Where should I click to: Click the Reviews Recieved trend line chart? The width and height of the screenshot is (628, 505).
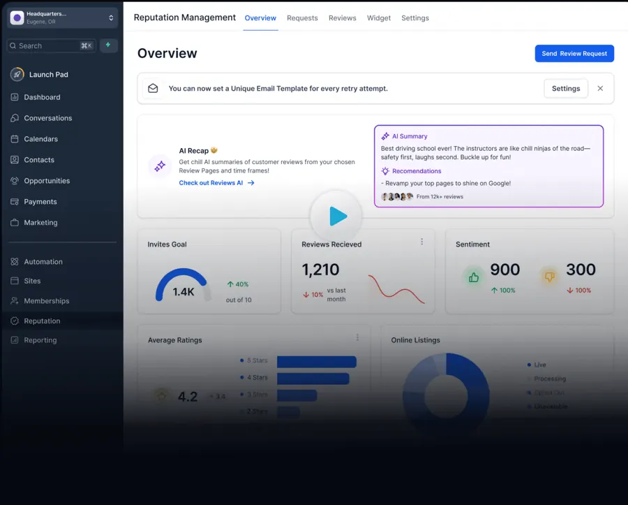click(396, 289)
